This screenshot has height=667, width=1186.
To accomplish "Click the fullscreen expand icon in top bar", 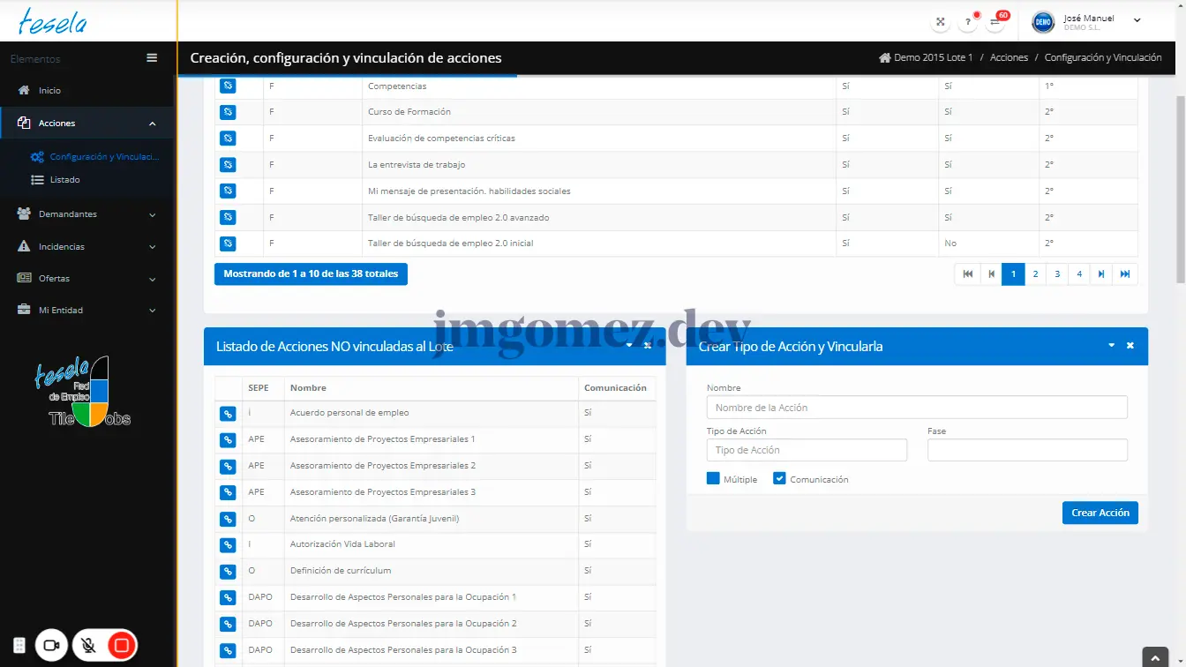I will (x=941, y=22).
